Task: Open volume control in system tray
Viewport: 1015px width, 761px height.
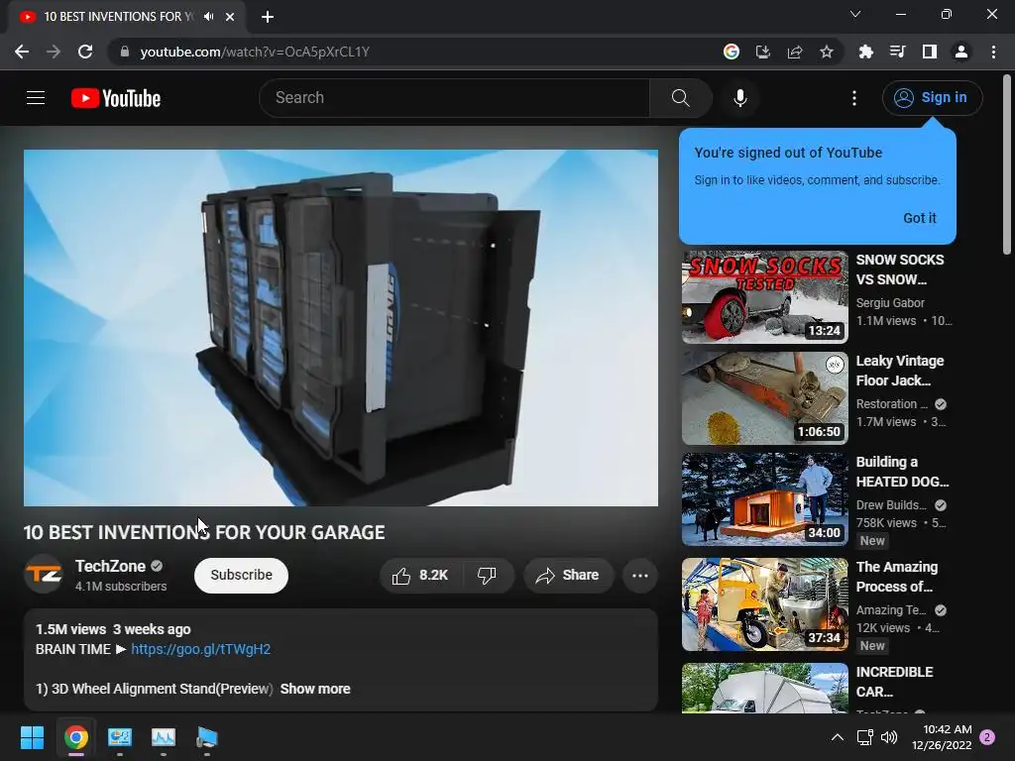Action: pyautogui.click(x=889, y=737)
